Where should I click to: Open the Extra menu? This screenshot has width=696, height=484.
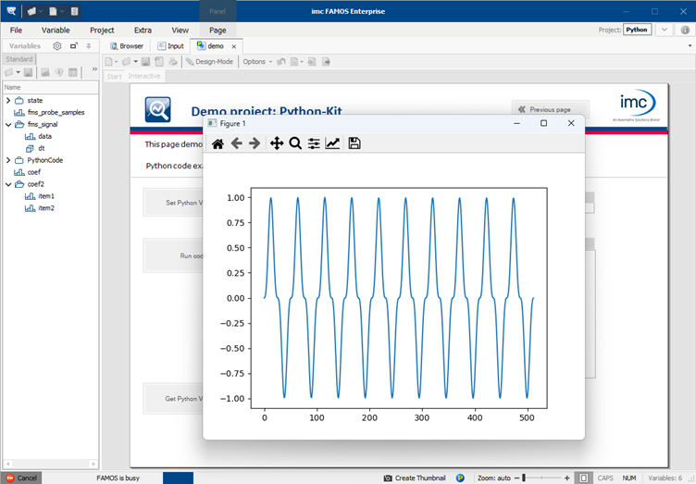(143, 31)
